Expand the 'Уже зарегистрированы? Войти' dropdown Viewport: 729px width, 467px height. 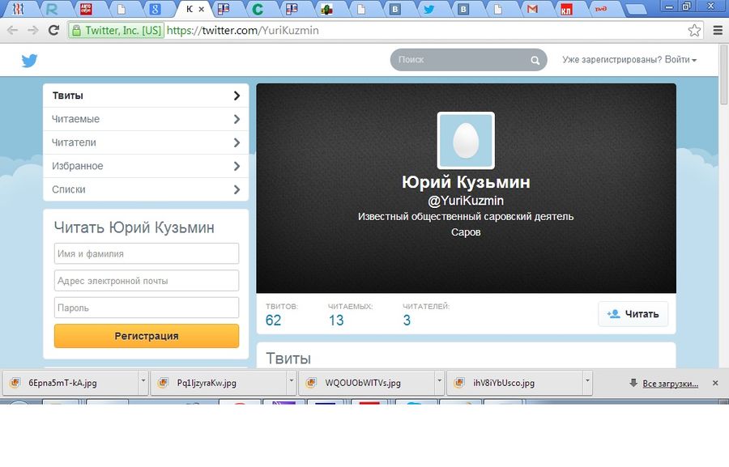click(629, 60)
